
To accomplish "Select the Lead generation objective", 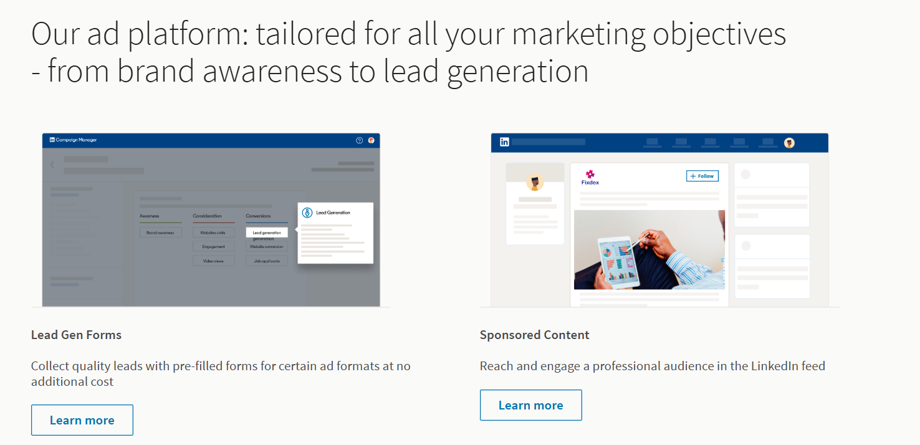I will tap(267, 232).
